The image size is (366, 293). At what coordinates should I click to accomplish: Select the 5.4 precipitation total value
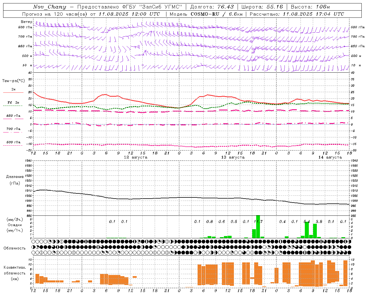tap(307, 221)
